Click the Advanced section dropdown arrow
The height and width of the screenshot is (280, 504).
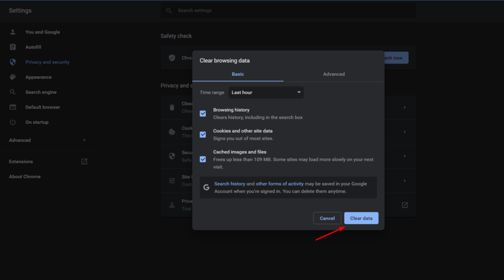pyautogui.click(x=84, y=141)
